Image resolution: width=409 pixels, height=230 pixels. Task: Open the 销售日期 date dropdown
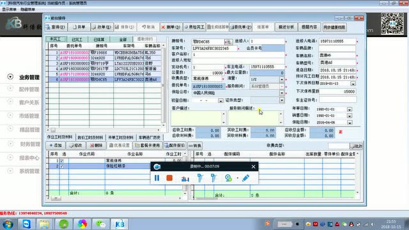point(350,116)
